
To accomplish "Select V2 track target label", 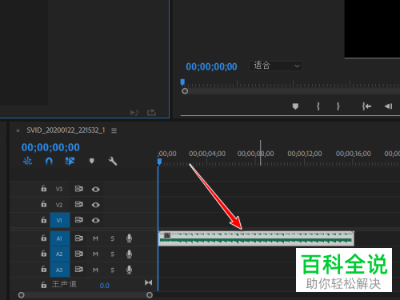I will pyautogui.click(x=59, y=205).
